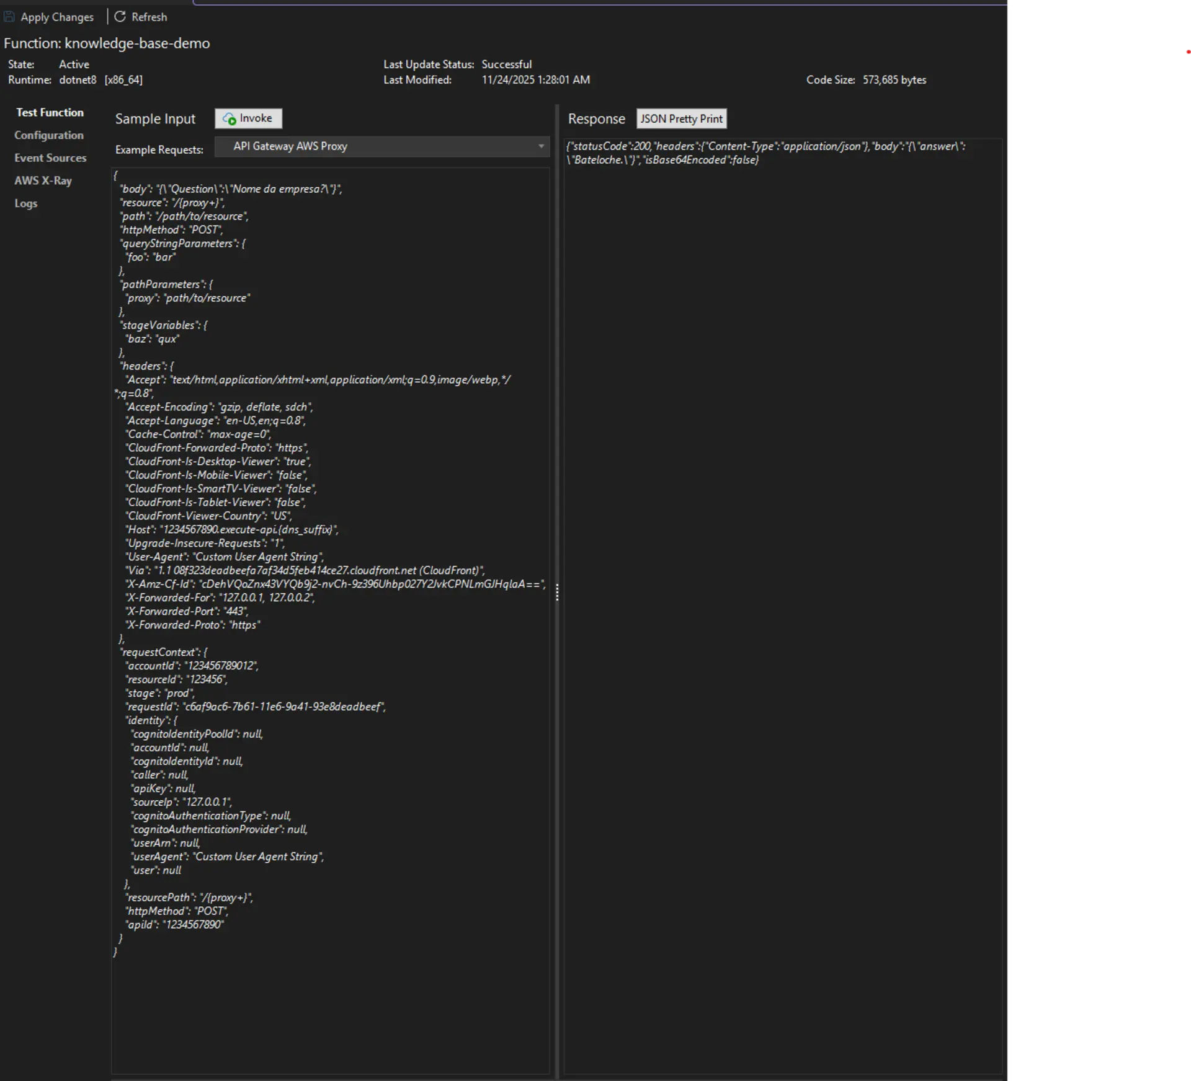1191x1081 pixels.
Task: Click the "body" Question line in Sample Input
Action: (x=230, y=189)
